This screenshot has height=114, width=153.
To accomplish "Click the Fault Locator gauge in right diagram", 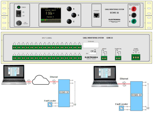I will (x=121, y=108).
